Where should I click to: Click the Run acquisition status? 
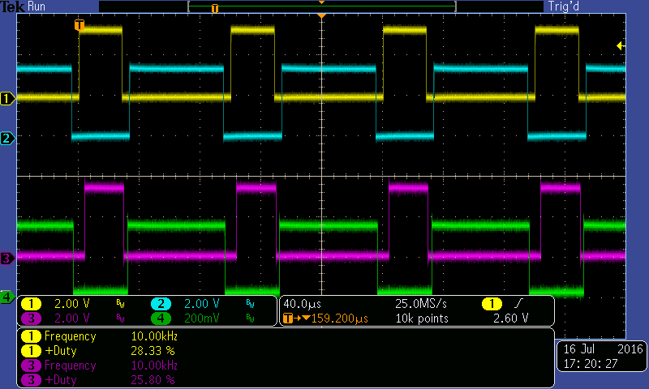click(x=37, y=6)
